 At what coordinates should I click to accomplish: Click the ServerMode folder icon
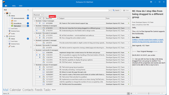coord(12,23)
